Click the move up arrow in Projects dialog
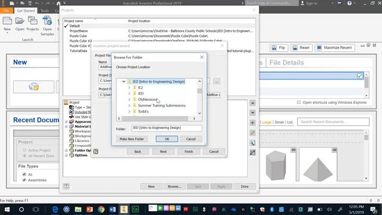The height and width of the screenshot is (215, 382). 252,103
